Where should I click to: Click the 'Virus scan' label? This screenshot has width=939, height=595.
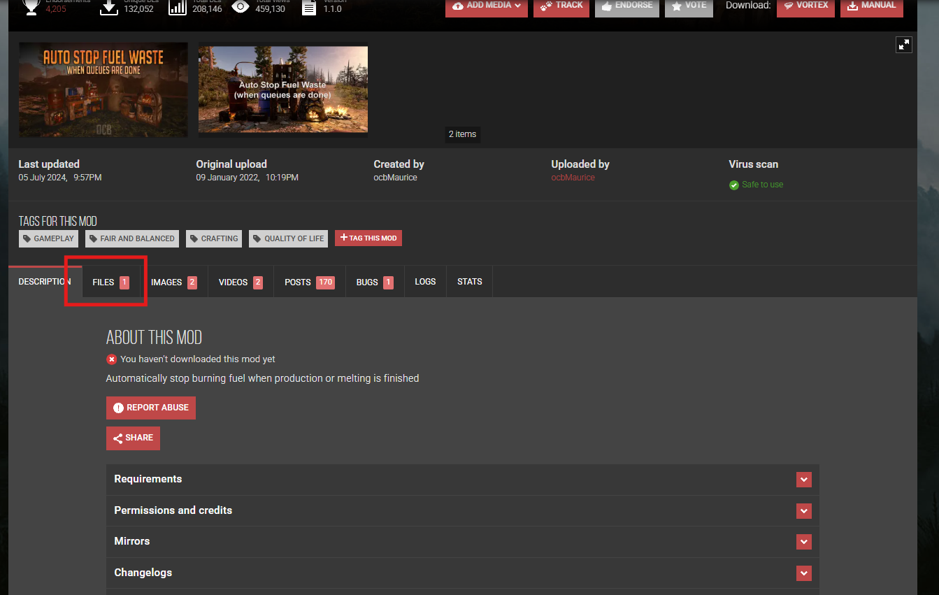(754, 164)
